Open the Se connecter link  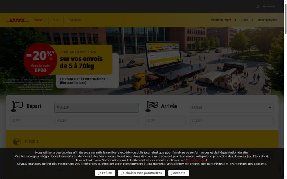click(269, 6)
